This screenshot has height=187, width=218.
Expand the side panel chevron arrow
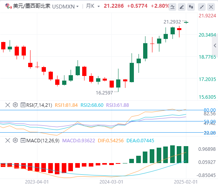click(x=215, y=45)
